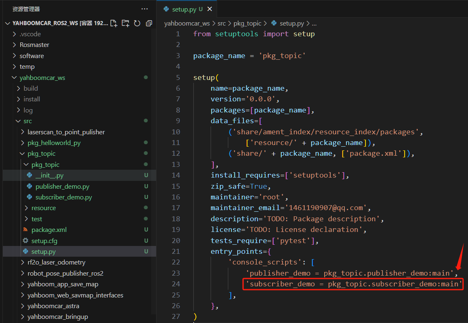The width and height of the screenshot is (468, 323).
Task: Collapse the yahboomcar_ws folder
Action: 42,77
